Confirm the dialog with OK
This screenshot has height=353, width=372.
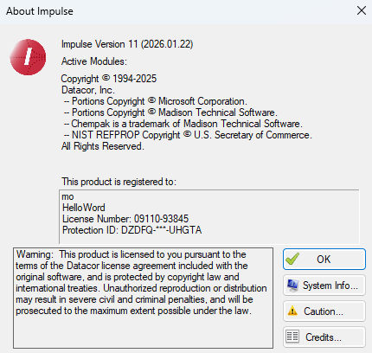(x=324, y=260)
